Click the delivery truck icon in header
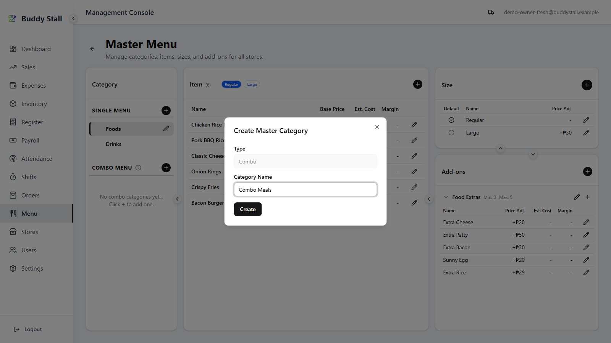Viewport: 611px width, 343px height. click(x=491, y=12)
